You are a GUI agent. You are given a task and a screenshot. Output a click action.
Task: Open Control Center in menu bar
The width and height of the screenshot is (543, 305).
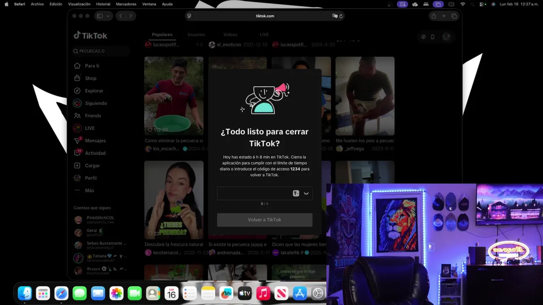pyautogui.click(x=483, y=4)
